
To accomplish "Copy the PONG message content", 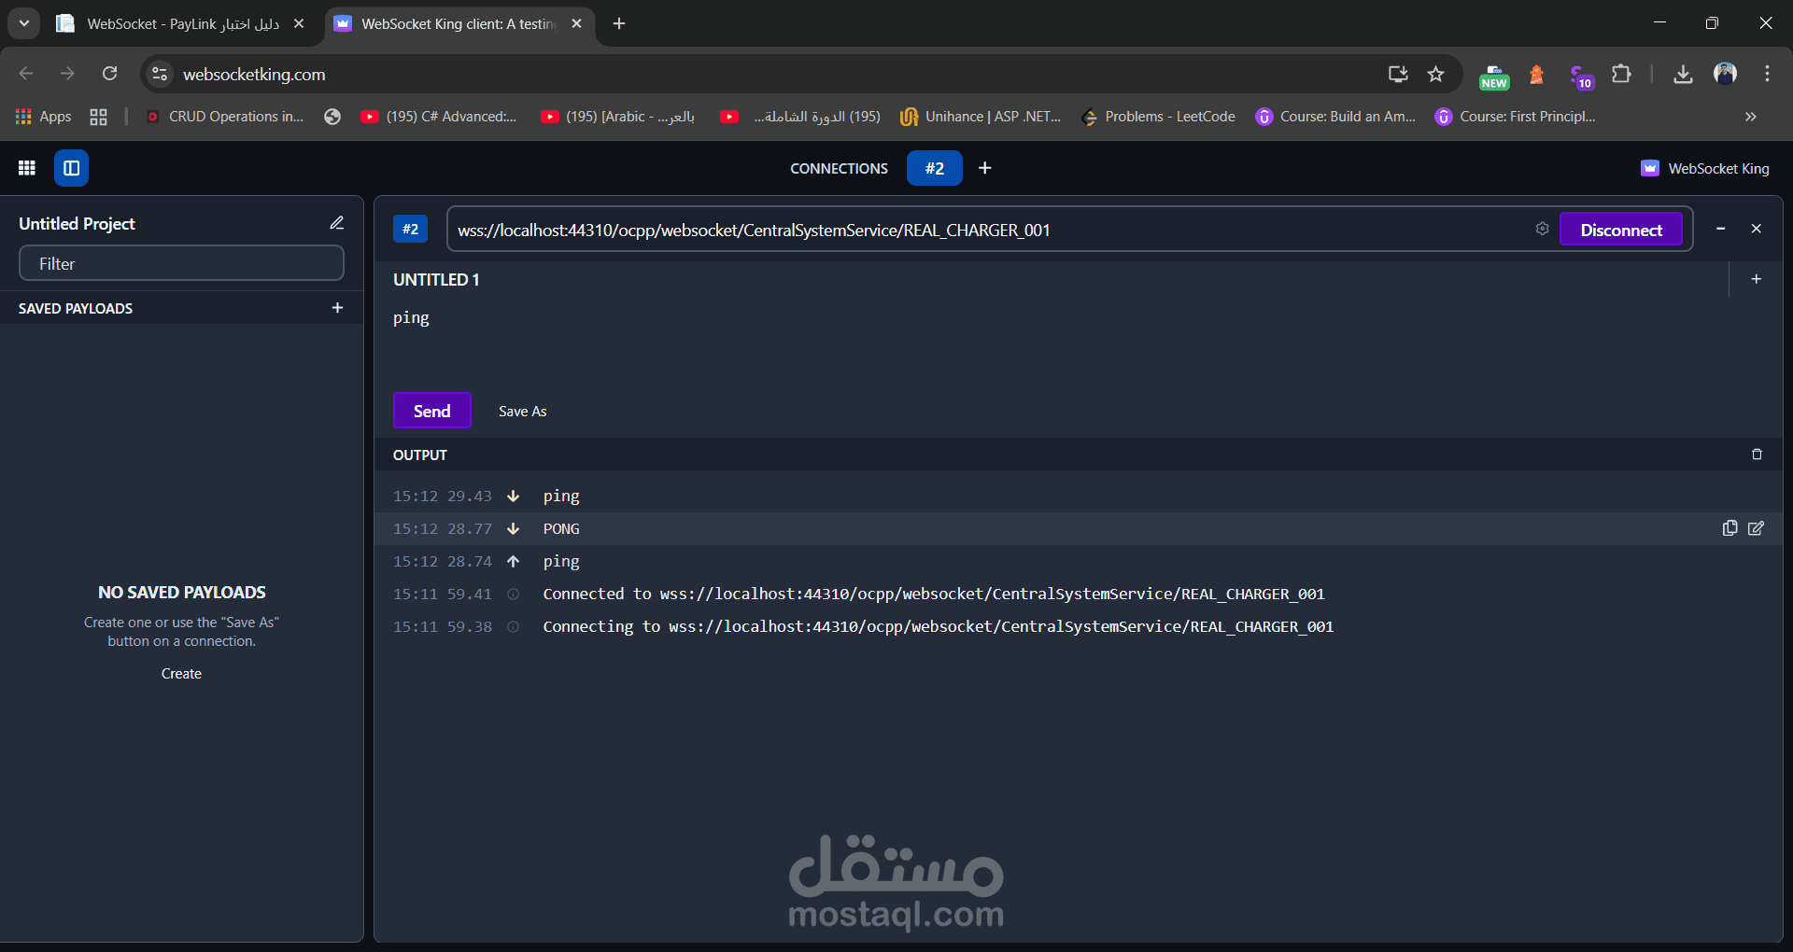I will [1729, 528].
